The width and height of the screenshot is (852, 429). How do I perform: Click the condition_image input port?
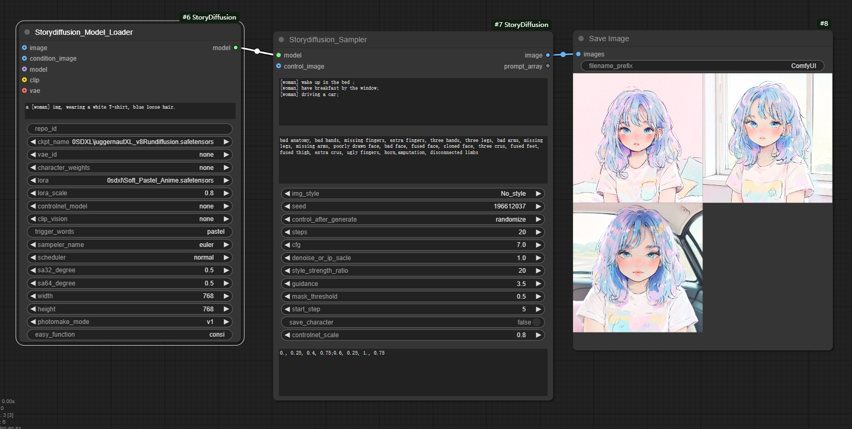click(24, 59)
